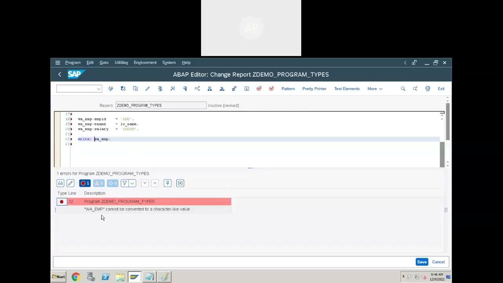Click the Full Screen On/Off icon

click(234, 89)
